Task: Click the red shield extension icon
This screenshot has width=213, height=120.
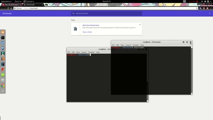Action: (x=207, y=8)
